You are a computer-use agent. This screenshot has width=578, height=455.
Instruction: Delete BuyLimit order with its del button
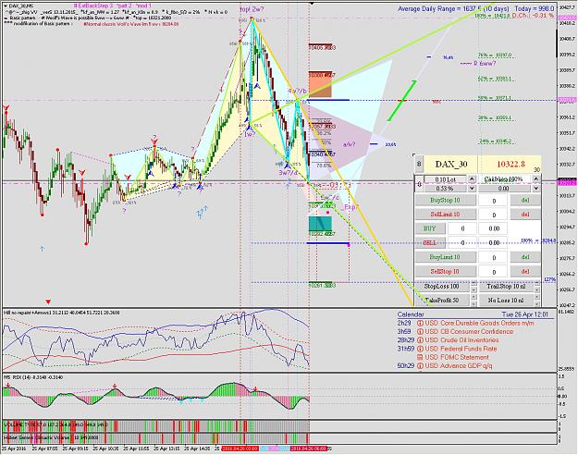click(x=525, y=257)
